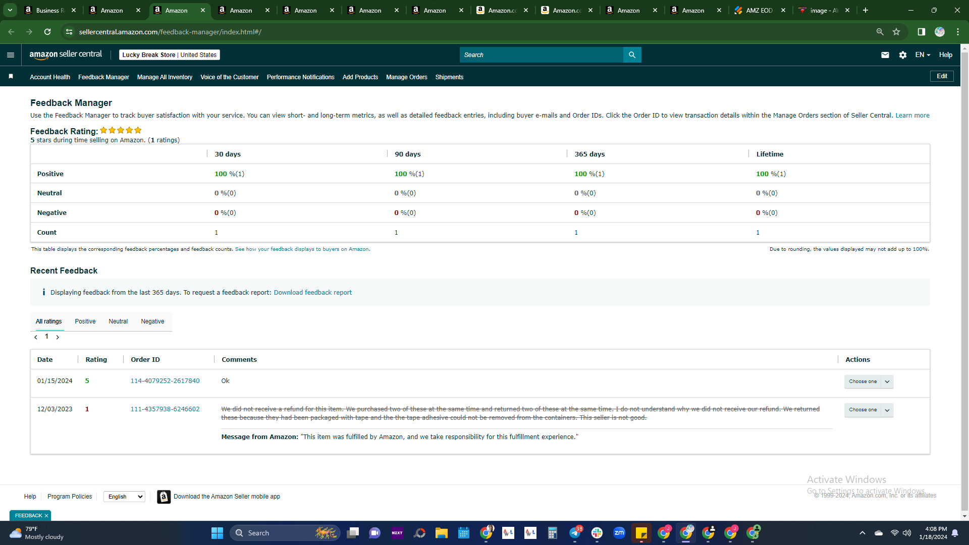969x545 pixels.
Task: Open the EN language dropdown
Action: (923, 55)
